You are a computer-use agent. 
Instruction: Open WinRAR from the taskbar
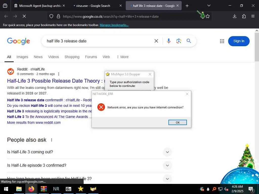[44, 189]
